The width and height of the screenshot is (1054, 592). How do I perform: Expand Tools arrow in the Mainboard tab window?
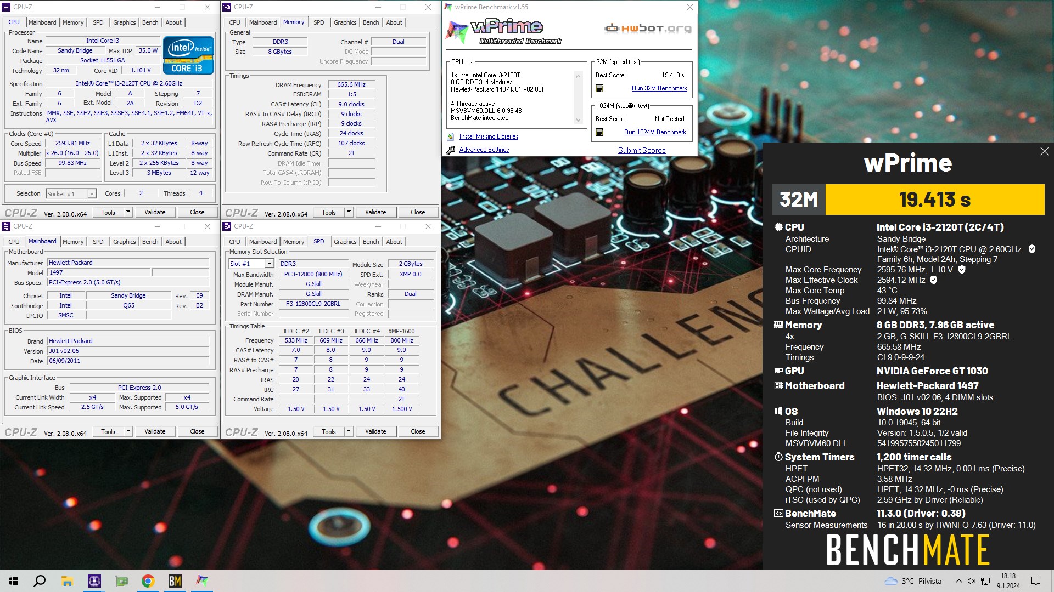[128, 431]
